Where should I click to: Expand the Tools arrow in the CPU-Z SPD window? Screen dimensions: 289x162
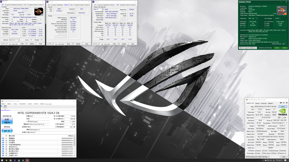click(118, 44)
